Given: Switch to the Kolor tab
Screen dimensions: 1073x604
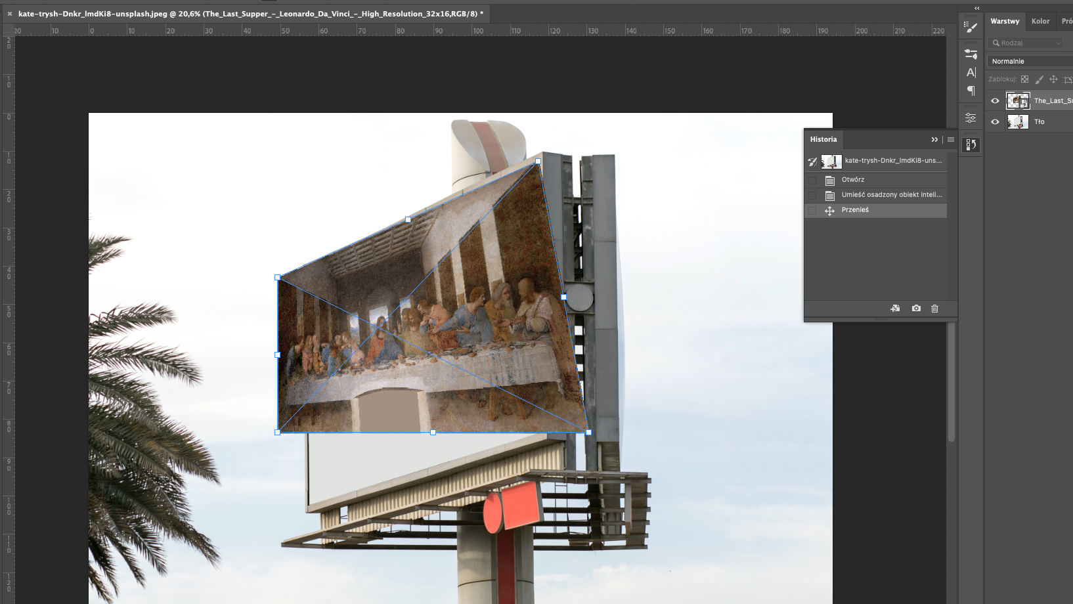Looking at the screenshot, I should click(x=1040, y=21).
